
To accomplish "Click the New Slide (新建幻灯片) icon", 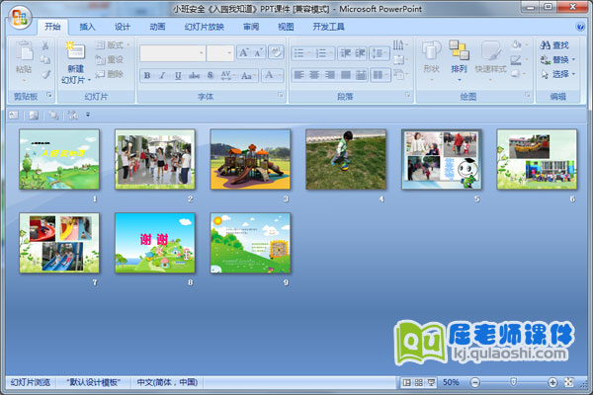I will pyautogui.click(x=76, y=50).
